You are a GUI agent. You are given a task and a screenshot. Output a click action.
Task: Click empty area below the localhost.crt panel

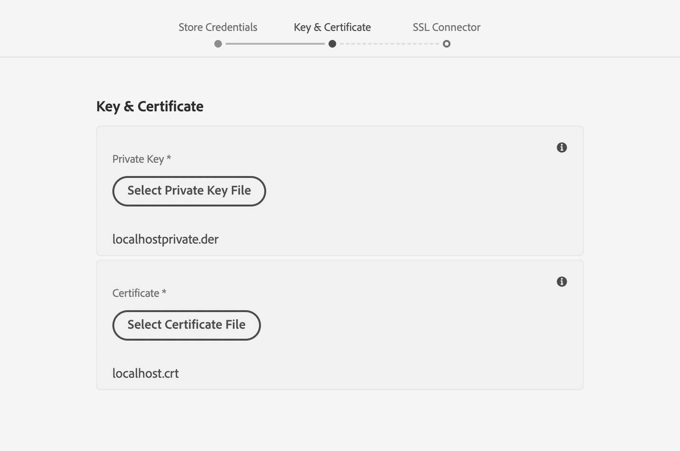click(340, 421)
